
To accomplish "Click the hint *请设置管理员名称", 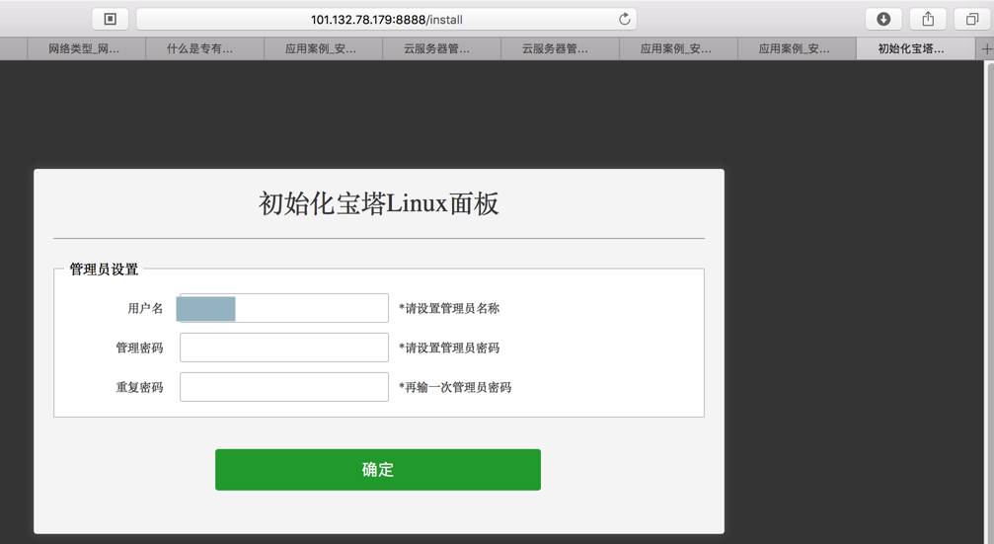I will [449, 308].
